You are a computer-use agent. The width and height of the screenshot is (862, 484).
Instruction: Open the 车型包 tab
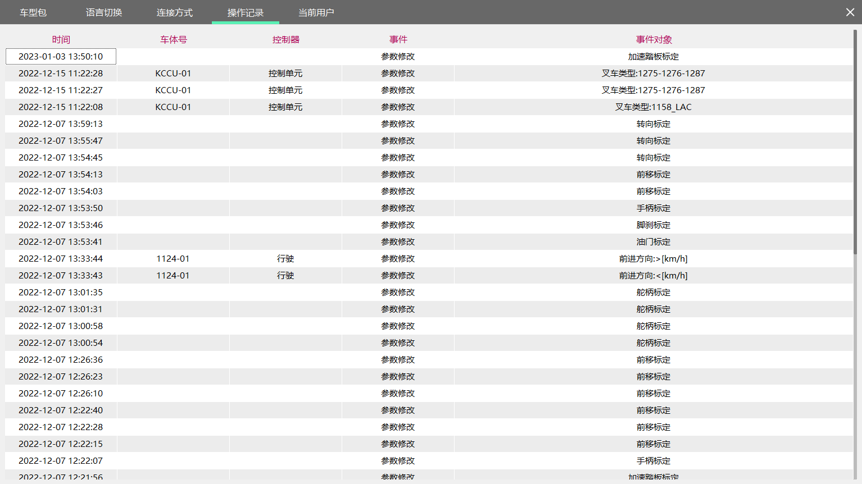click(x=33, y=12)
